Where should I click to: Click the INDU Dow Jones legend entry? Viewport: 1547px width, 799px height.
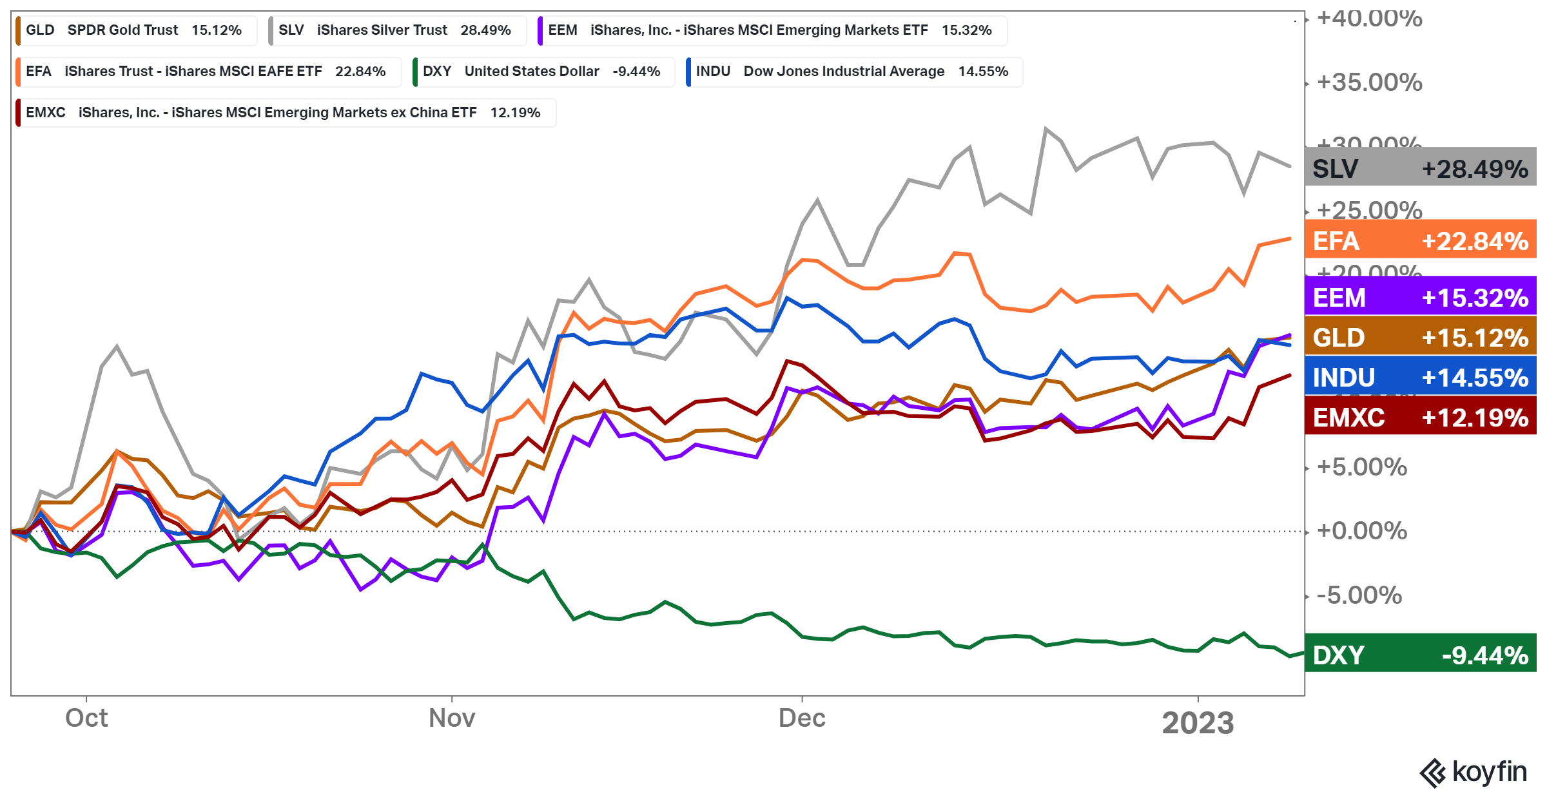tap(852, 72)
